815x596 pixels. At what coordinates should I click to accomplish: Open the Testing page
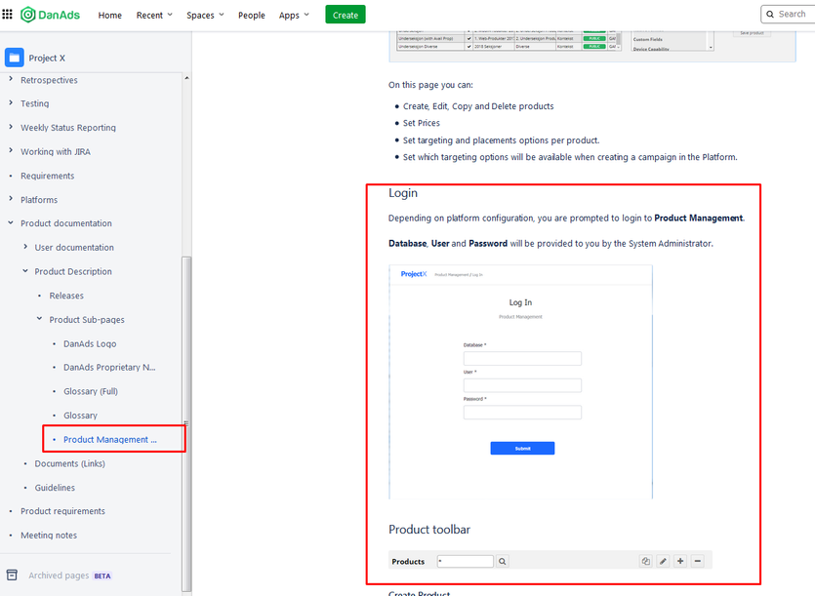[x=35, y=103]
